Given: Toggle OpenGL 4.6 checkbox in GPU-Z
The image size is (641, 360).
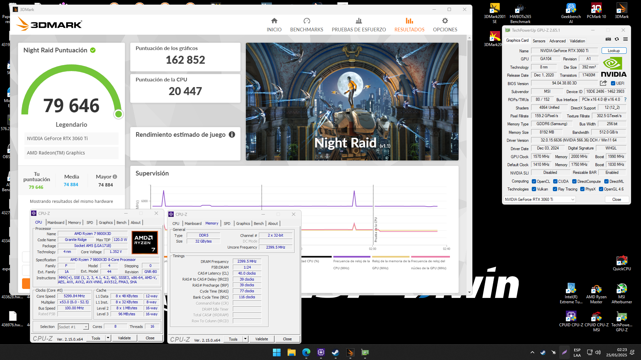Looking at the screenshot, I should [x=601, y=189].
